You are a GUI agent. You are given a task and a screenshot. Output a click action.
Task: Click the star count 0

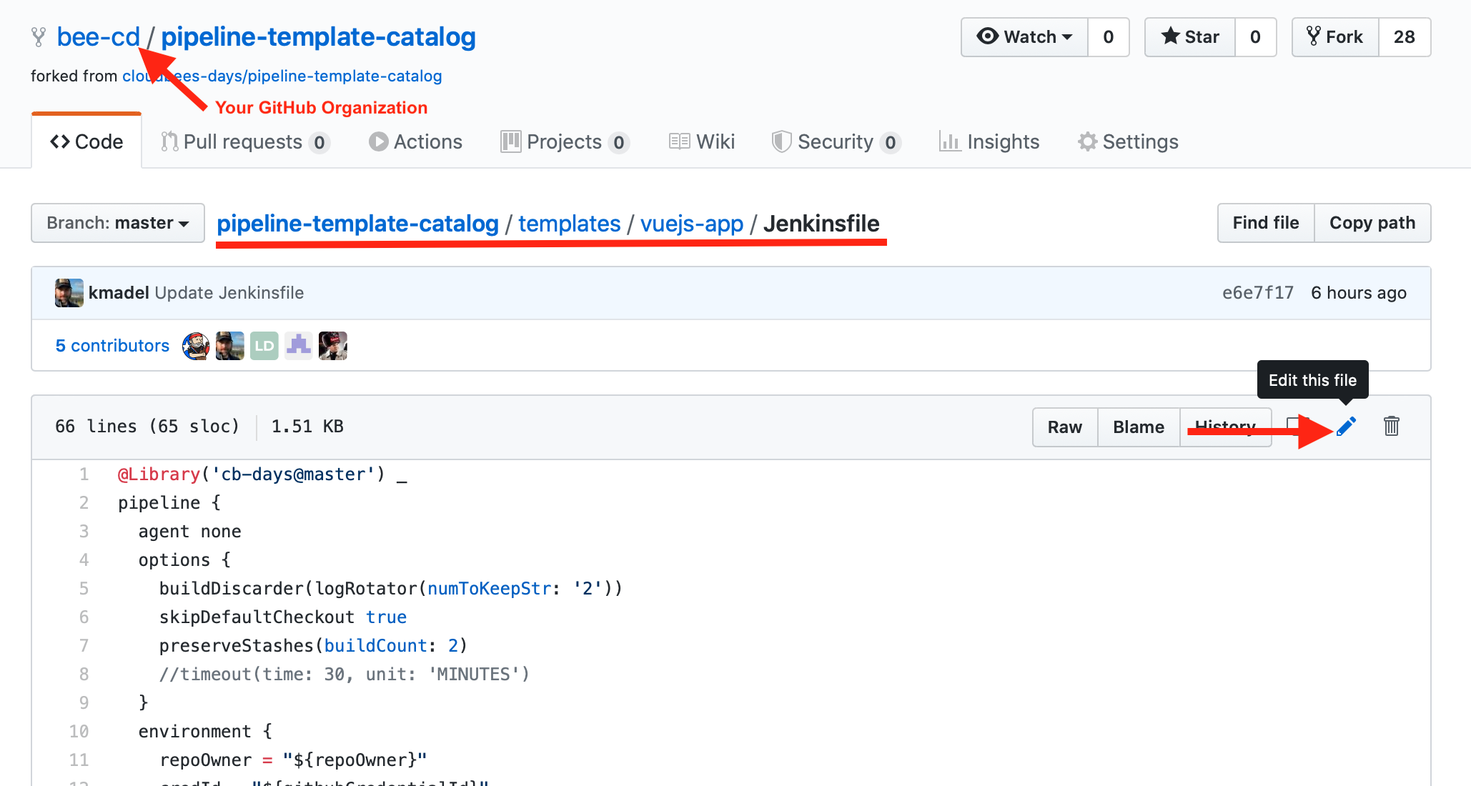pos(1255,37)
